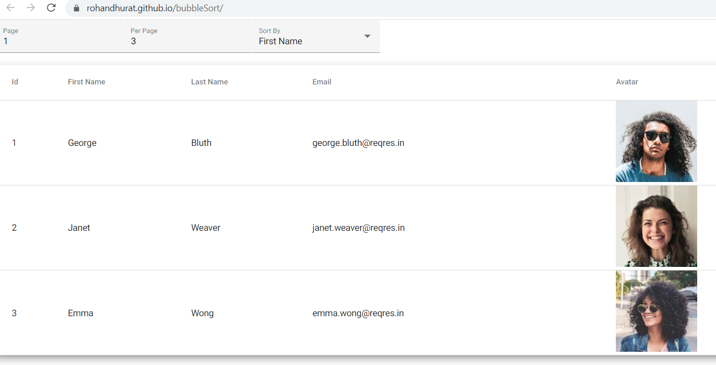Click the dropdown arrow next to First Name
Screen dimensions: 716x365
coord(367,36)
